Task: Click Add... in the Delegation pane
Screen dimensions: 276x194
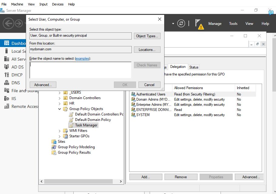Action: 146,177
